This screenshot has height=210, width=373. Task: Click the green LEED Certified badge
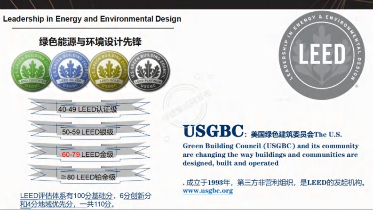[x=32, y=71]
